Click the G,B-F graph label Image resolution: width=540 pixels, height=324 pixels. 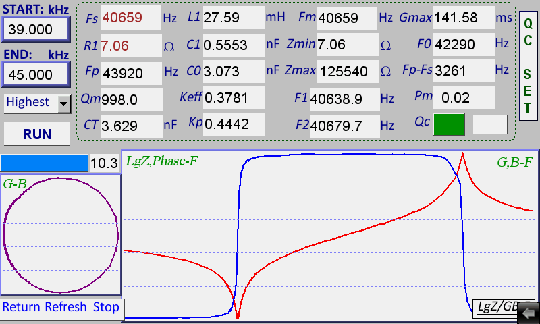point(515,161)
